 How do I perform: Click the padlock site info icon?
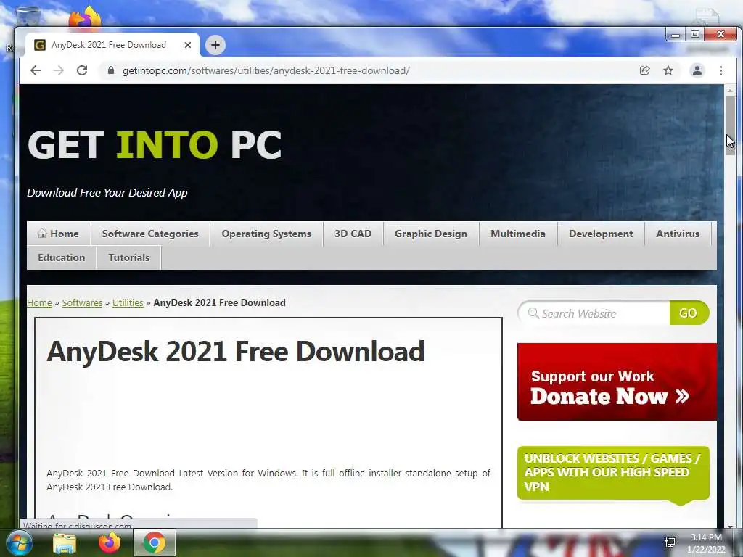tap(111, 70)
